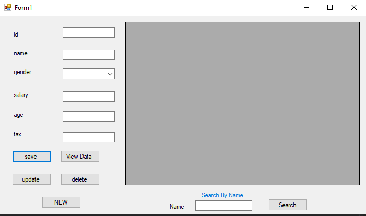
Task: Click the search Name input box
Action: [223, 206]
